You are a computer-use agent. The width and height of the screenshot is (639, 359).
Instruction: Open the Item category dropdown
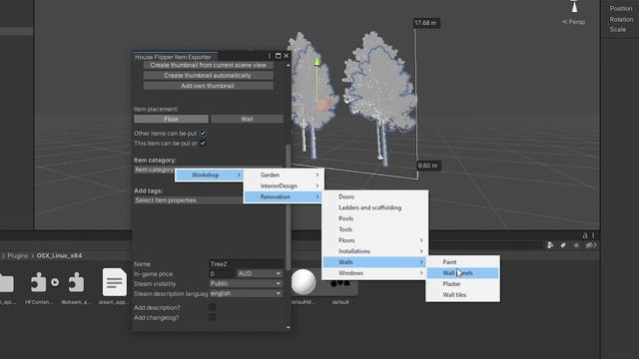pyautogui.click(x=155, y=170)
